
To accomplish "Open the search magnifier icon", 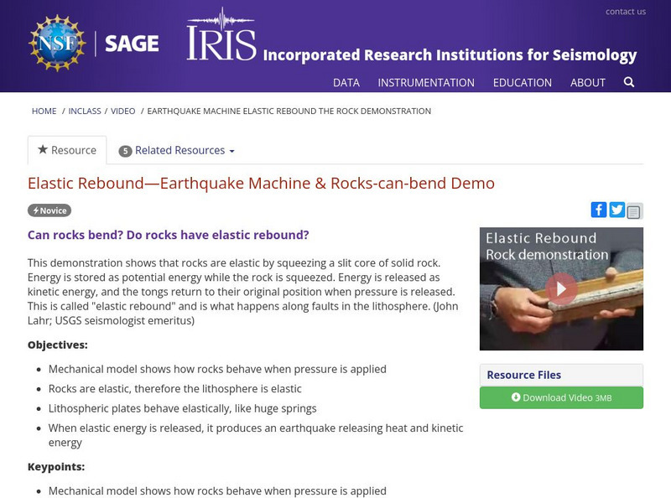I will tap(627, 83).
